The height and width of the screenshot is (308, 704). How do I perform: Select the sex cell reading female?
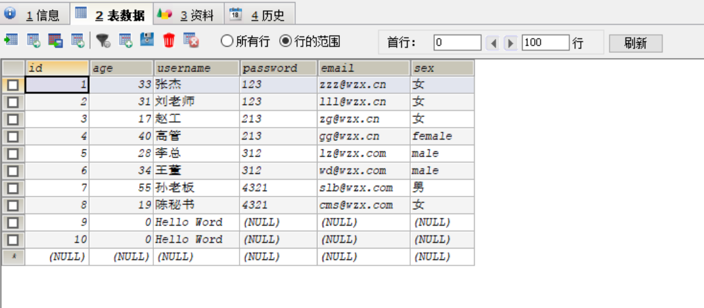(442, 136)
